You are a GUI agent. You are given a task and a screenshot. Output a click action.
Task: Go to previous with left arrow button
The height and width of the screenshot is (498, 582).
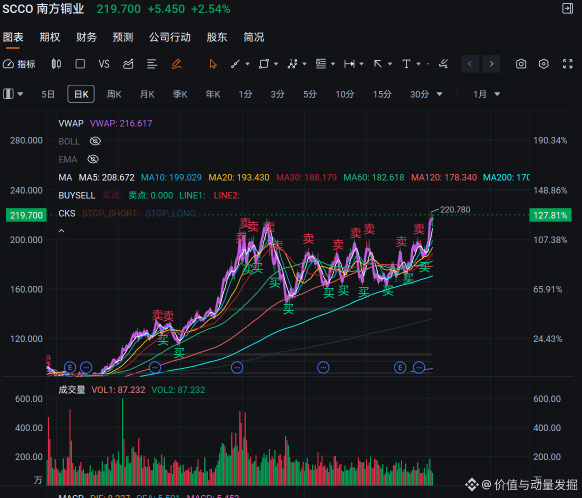click(x=470, y=64)
